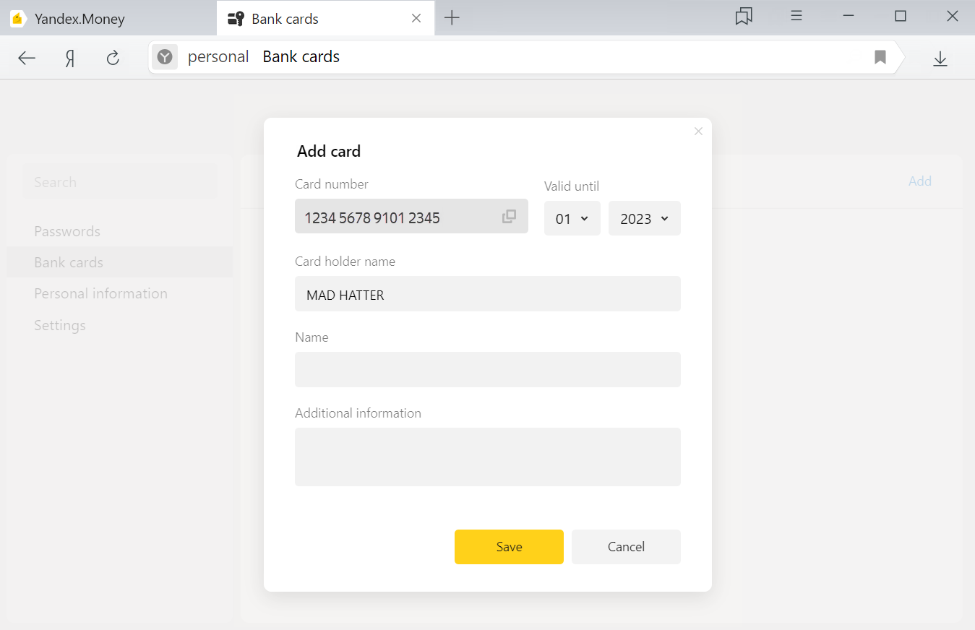Open the browser menu hamburger icon
The image size is (975, 630).
(x=796, y=16)
